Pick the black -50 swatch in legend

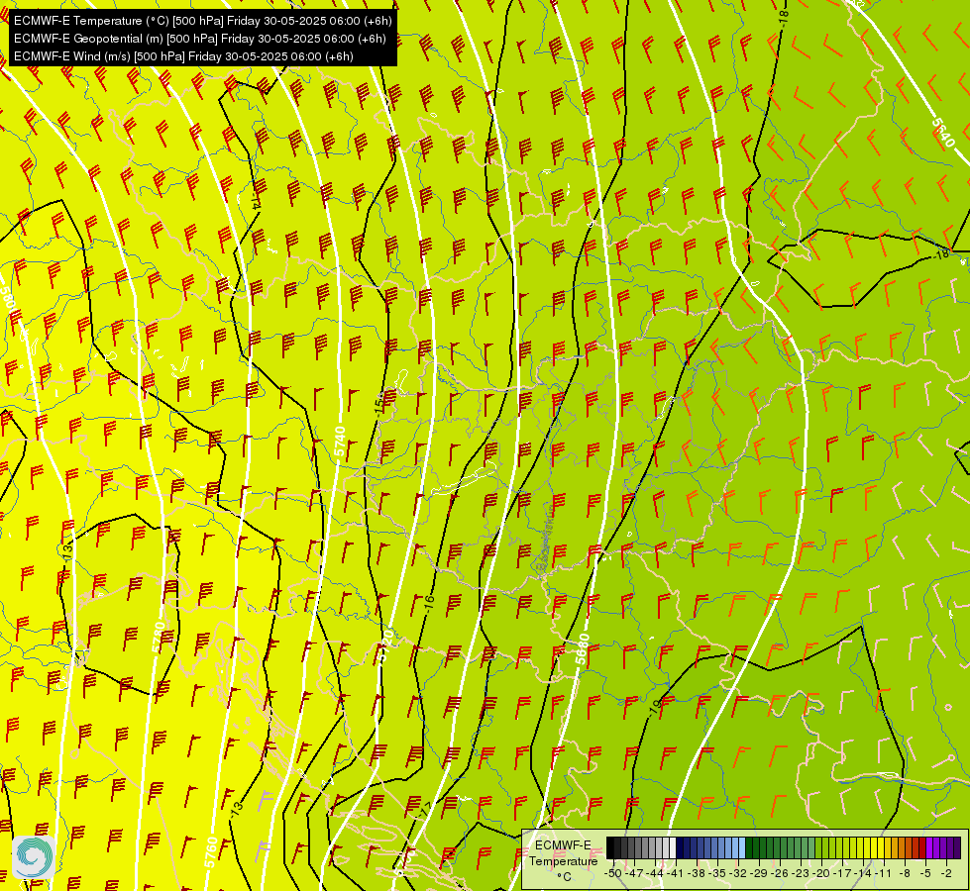pos(610,847)
